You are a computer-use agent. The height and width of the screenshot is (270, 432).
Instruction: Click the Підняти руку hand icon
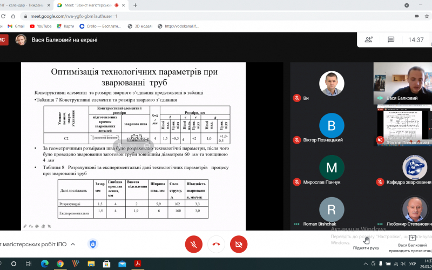point(366,240)
